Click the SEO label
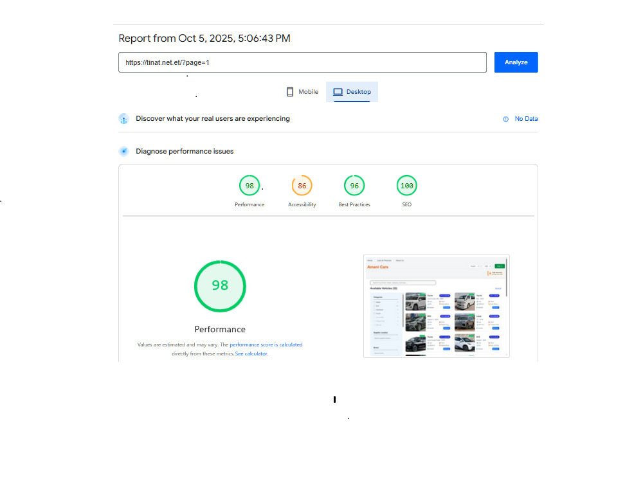This screenshot has width=643, height=482. pos(407,204)
